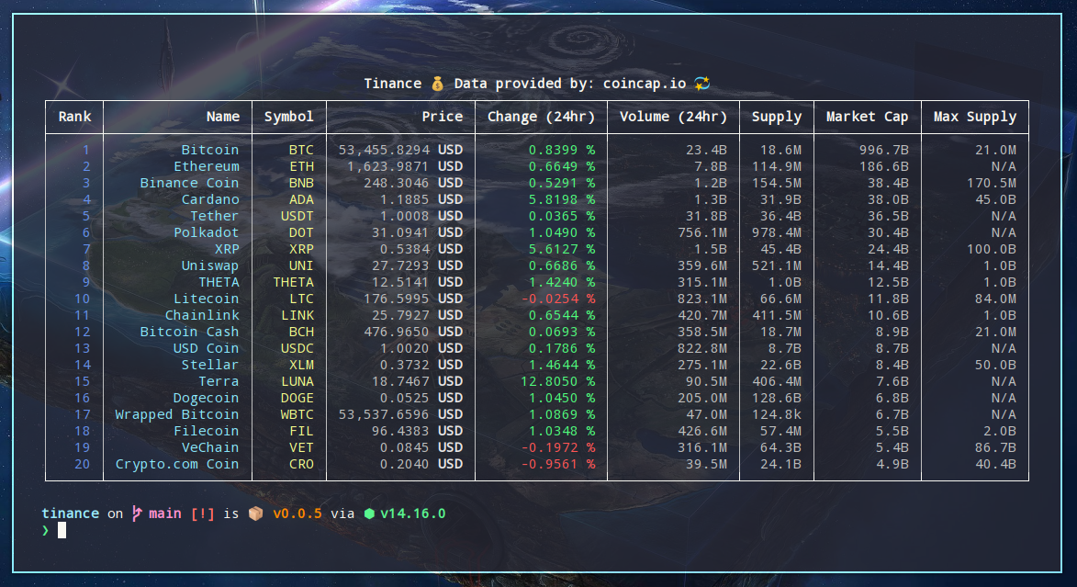The height and width of the screenshot is (587, 1077).
Task: Click price 53,455.8294 USD
Action: tap(401, 150)
